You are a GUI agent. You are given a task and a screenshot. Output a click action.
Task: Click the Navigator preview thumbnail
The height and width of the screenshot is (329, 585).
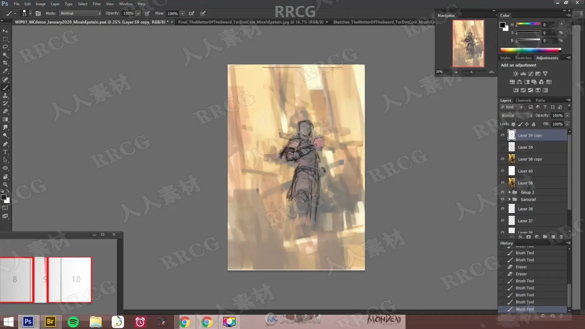click(468, 44)
